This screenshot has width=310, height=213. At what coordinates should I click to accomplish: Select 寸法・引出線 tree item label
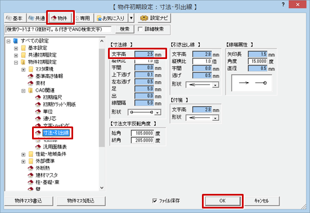click(56, 133)
